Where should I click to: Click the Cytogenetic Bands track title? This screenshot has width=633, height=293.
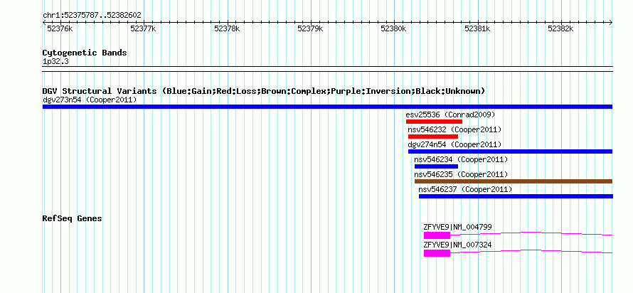[x=85, y=53]
